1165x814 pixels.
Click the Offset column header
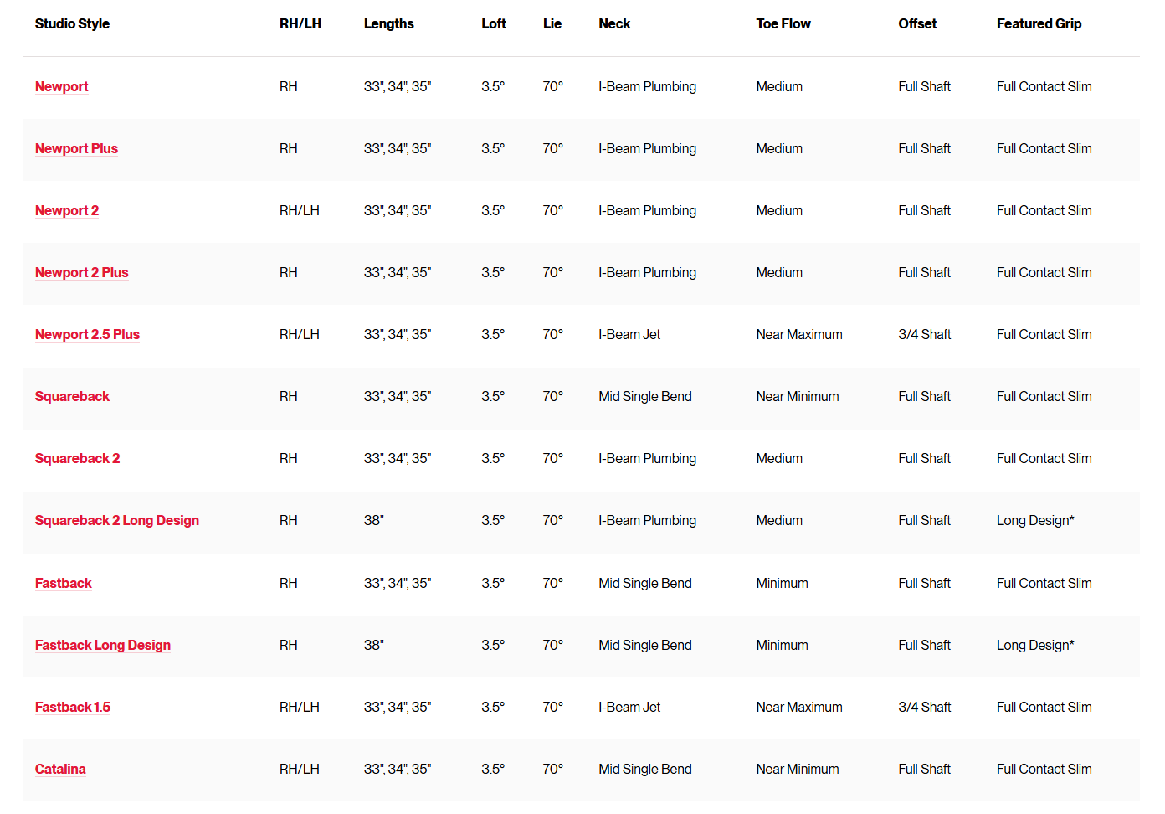click(917, 23)
